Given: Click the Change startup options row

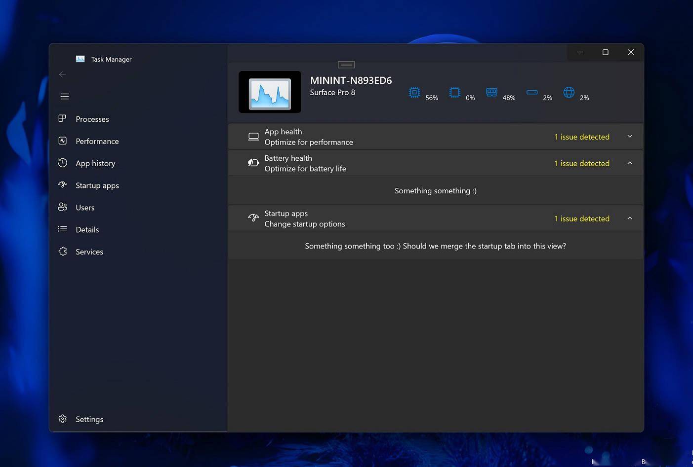Looking at the screenshot, I should (x=305, y=224).
